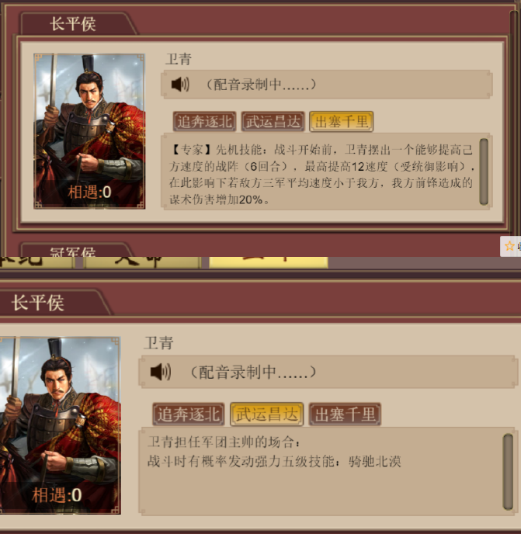Viewport: 521px width, 534px height.
Task: Select 追奔逐北 skill in upper panel
Action: pos(204,121)
